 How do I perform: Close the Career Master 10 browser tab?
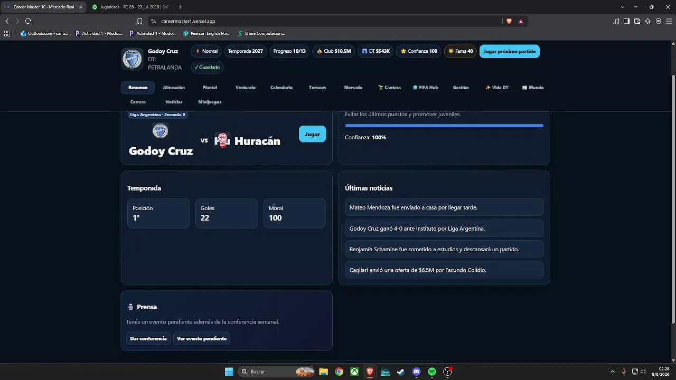coord(80,7)
